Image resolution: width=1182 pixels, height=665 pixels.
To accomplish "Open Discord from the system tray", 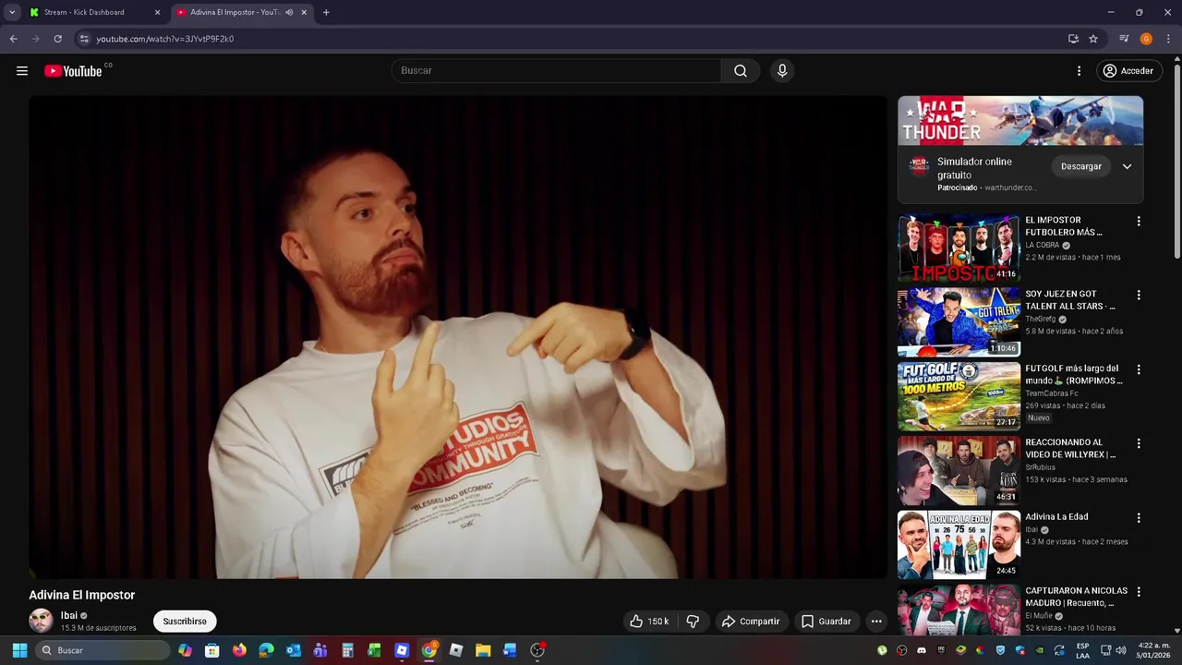I will [922, 650].
